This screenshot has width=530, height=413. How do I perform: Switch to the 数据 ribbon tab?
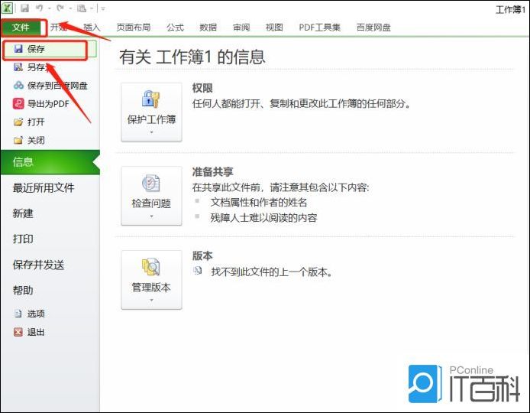[x=208, y=28]
